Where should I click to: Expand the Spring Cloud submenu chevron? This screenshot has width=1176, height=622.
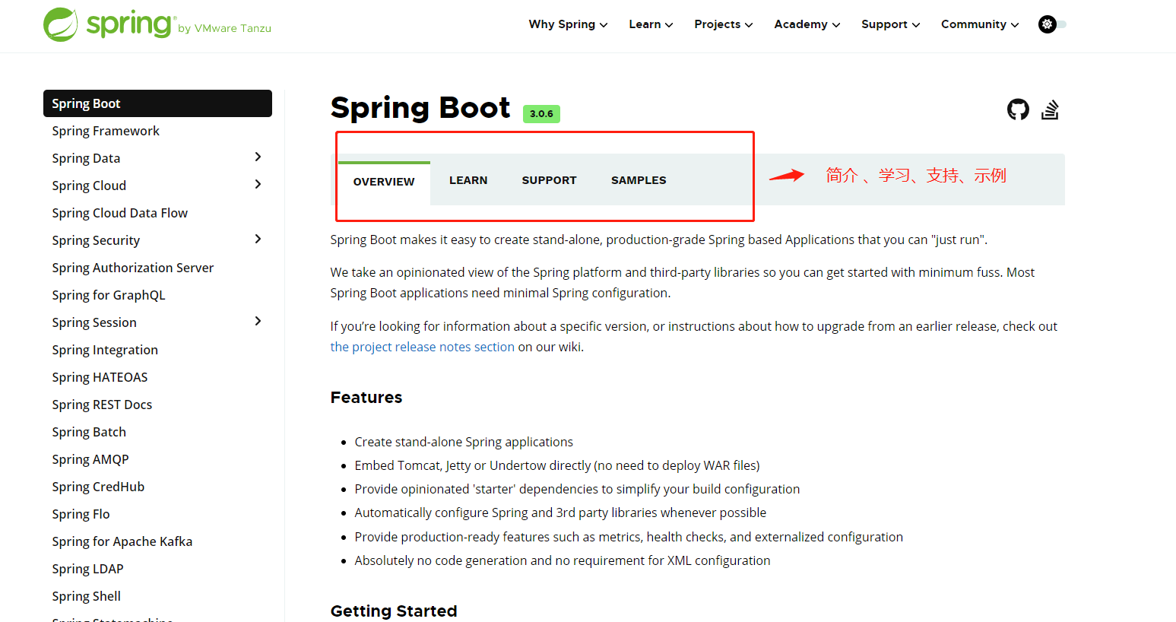pyautogui.click(x=258, y=184)
